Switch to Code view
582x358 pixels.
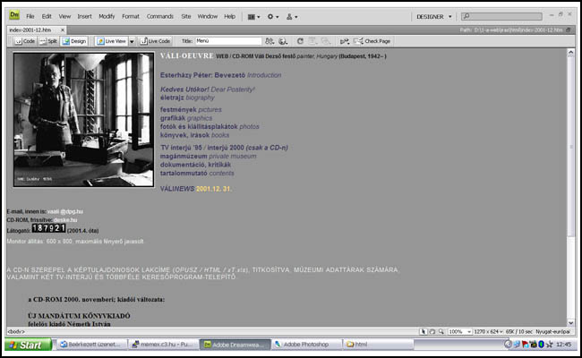[24, 41]
